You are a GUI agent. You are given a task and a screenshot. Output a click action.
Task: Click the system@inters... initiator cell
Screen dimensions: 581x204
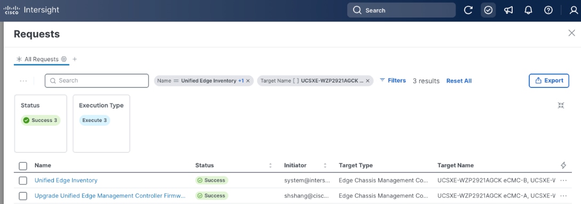tap(307, 181)
